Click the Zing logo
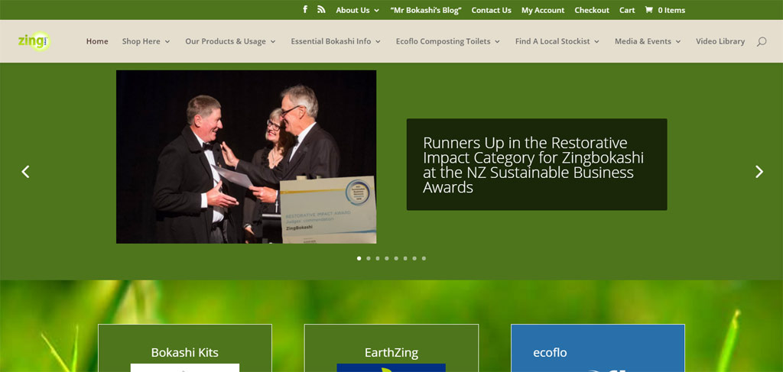The height and width of the screenshot is (372, 783). (34, 41)
